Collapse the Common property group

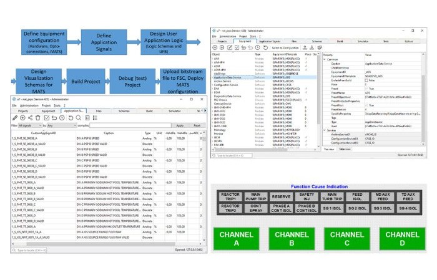coord(325,60)
